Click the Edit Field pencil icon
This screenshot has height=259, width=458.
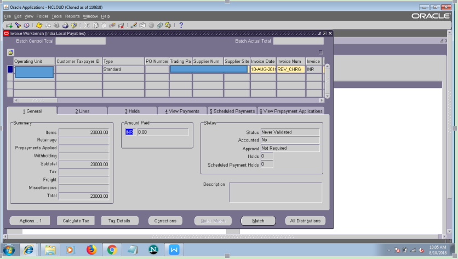tap(134, 25)
